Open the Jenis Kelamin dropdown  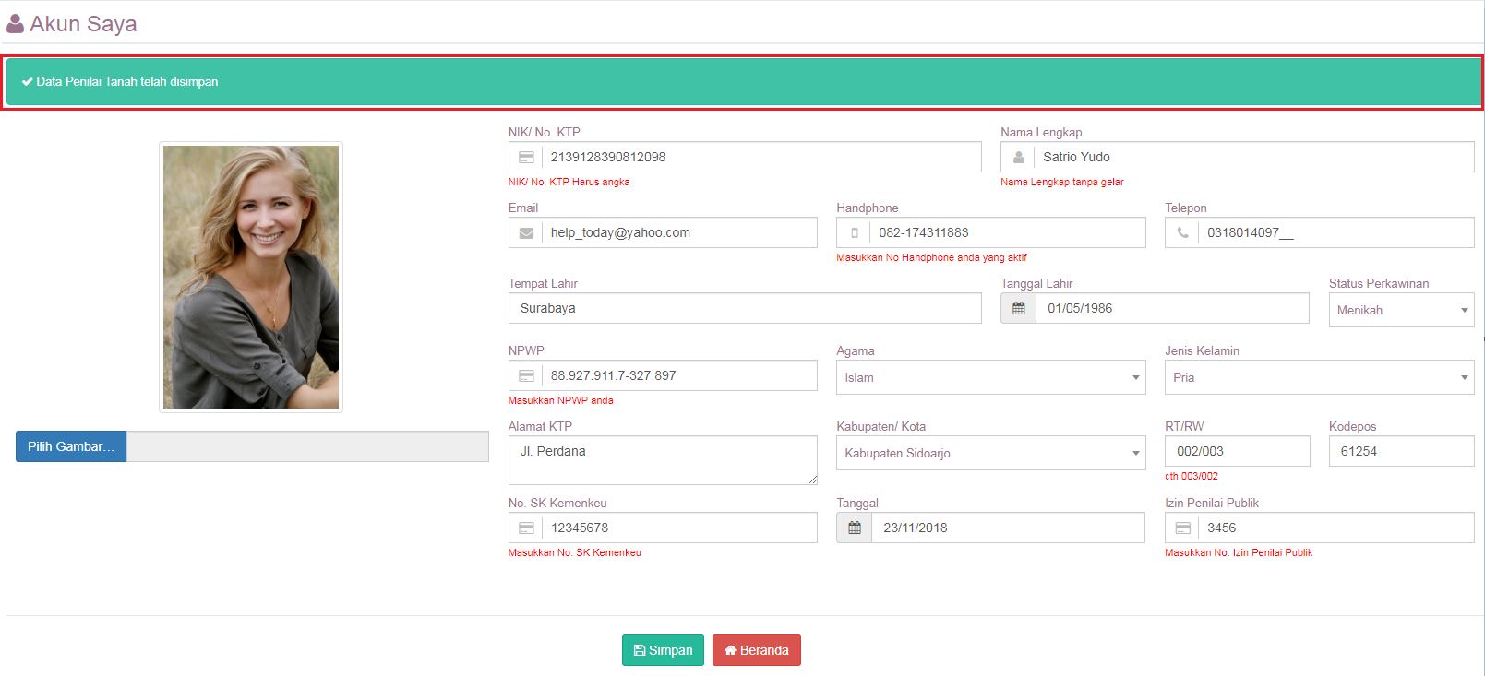pyautogui.click(x=1318, y=378)
